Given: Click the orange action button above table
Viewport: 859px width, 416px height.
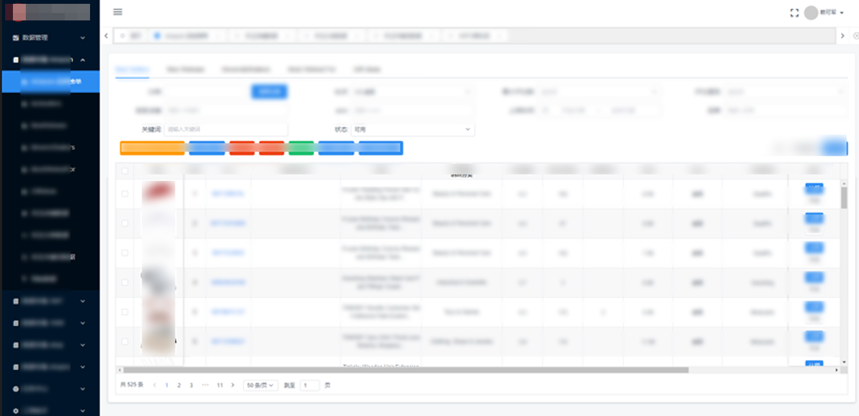Looking at the screenshot, I should pyautogui.click(x=152, y=148).
